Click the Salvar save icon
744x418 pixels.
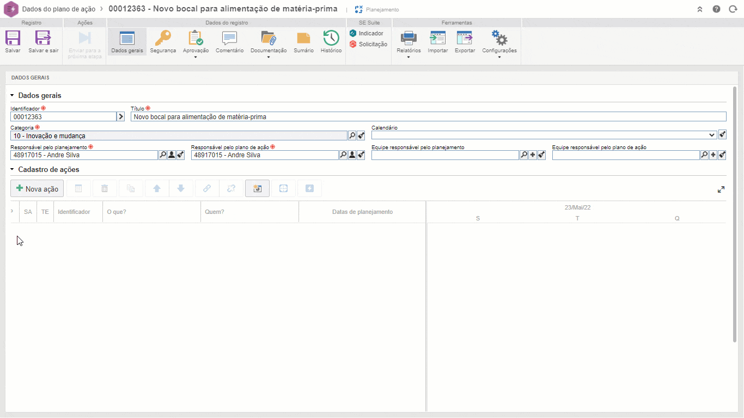pyautogui.click(x=13, y=39)
